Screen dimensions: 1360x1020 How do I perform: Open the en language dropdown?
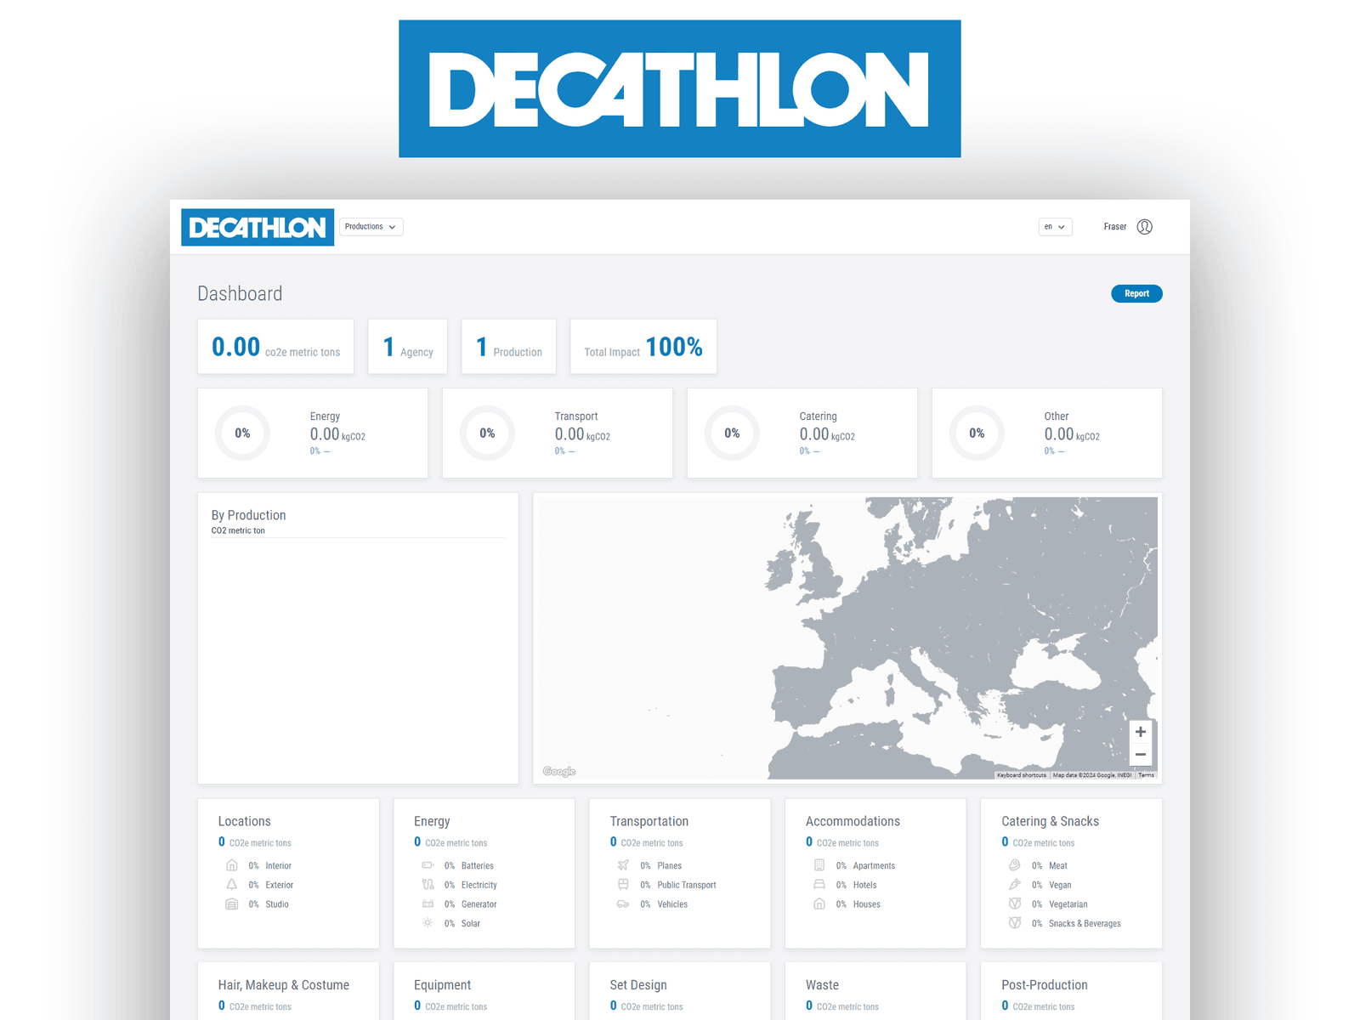[1056, 227]
